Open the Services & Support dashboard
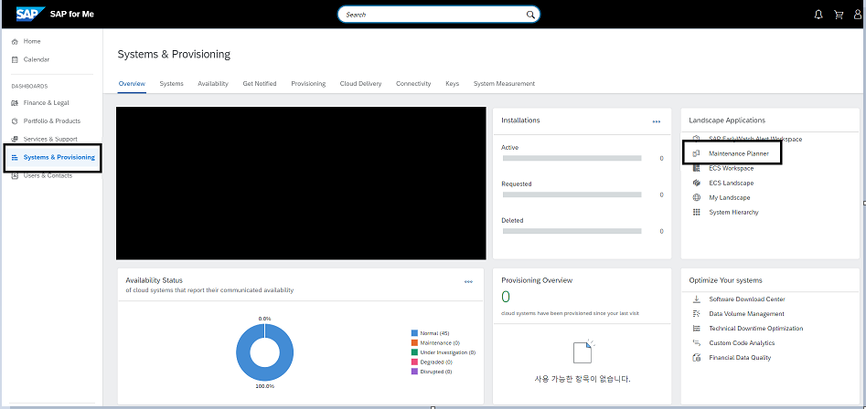 pyautogui.click(x=50, y=140)
